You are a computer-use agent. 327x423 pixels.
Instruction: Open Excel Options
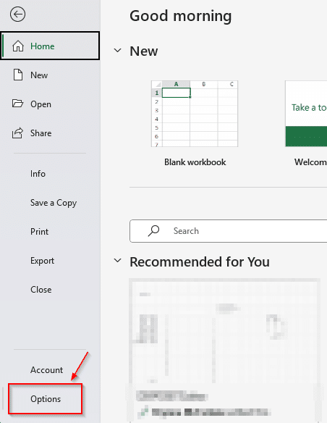(x=46, y=399)
